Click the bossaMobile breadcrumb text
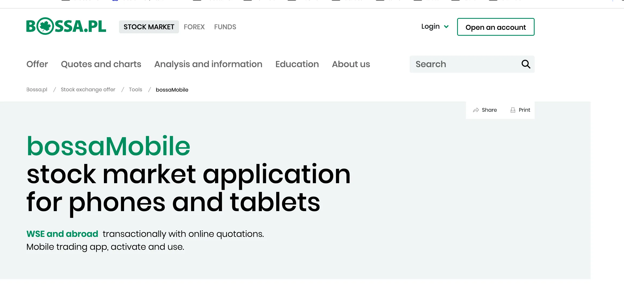This screenshot has height=289, width=624. click(x=172, y=90)
